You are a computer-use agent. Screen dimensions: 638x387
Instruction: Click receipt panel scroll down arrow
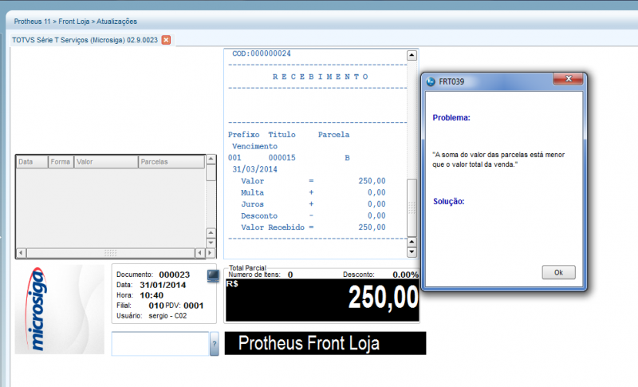coord(412,252)
